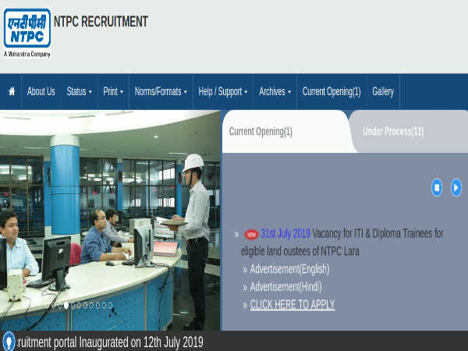Open the Help / Support dropdown
Image resolution: width=468 pixels, height=351 pixels.
222,91
